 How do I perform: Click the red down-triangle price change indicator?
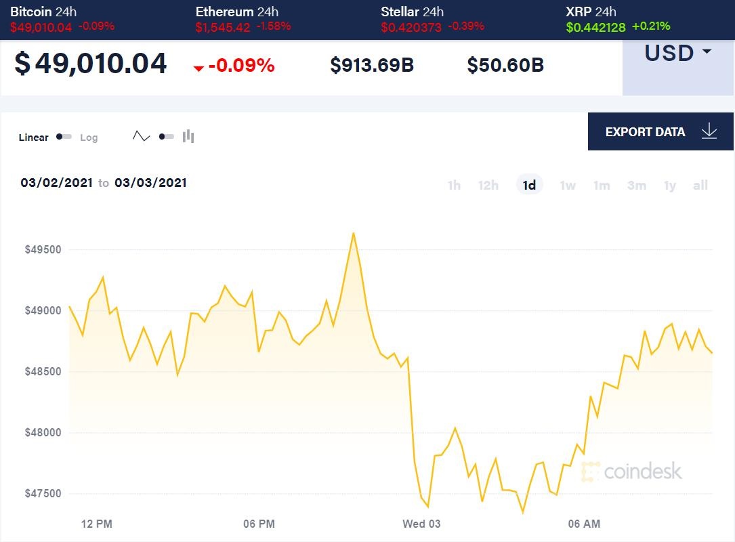[198, 68]
